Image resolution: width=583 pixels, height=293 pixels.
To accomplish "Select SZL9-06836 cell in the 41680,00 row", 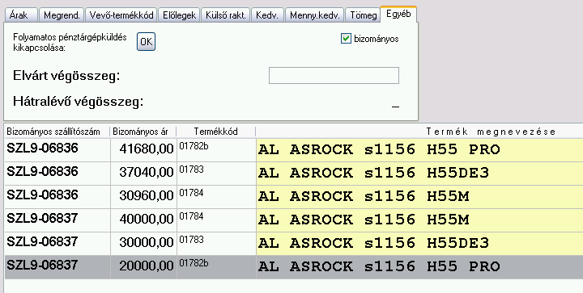I will 57,150.
